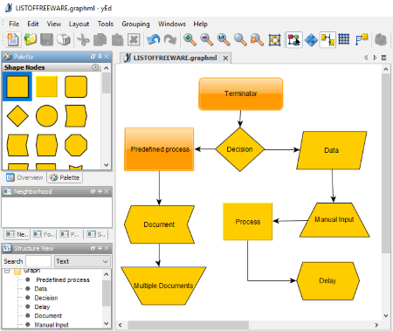Toggle the selection mode icon
This screenshot has width=393, height=331.
[294, 39]
